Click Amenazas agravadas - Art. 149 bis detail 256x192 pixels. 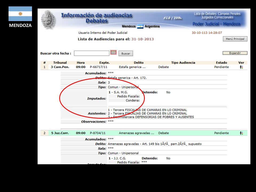[x=155, y=144]
